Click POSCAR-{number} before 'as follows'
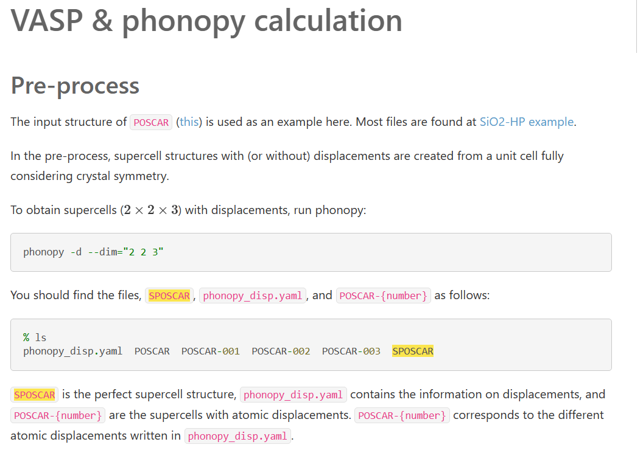This screenshot has height=453, width=643. point(384,296)
